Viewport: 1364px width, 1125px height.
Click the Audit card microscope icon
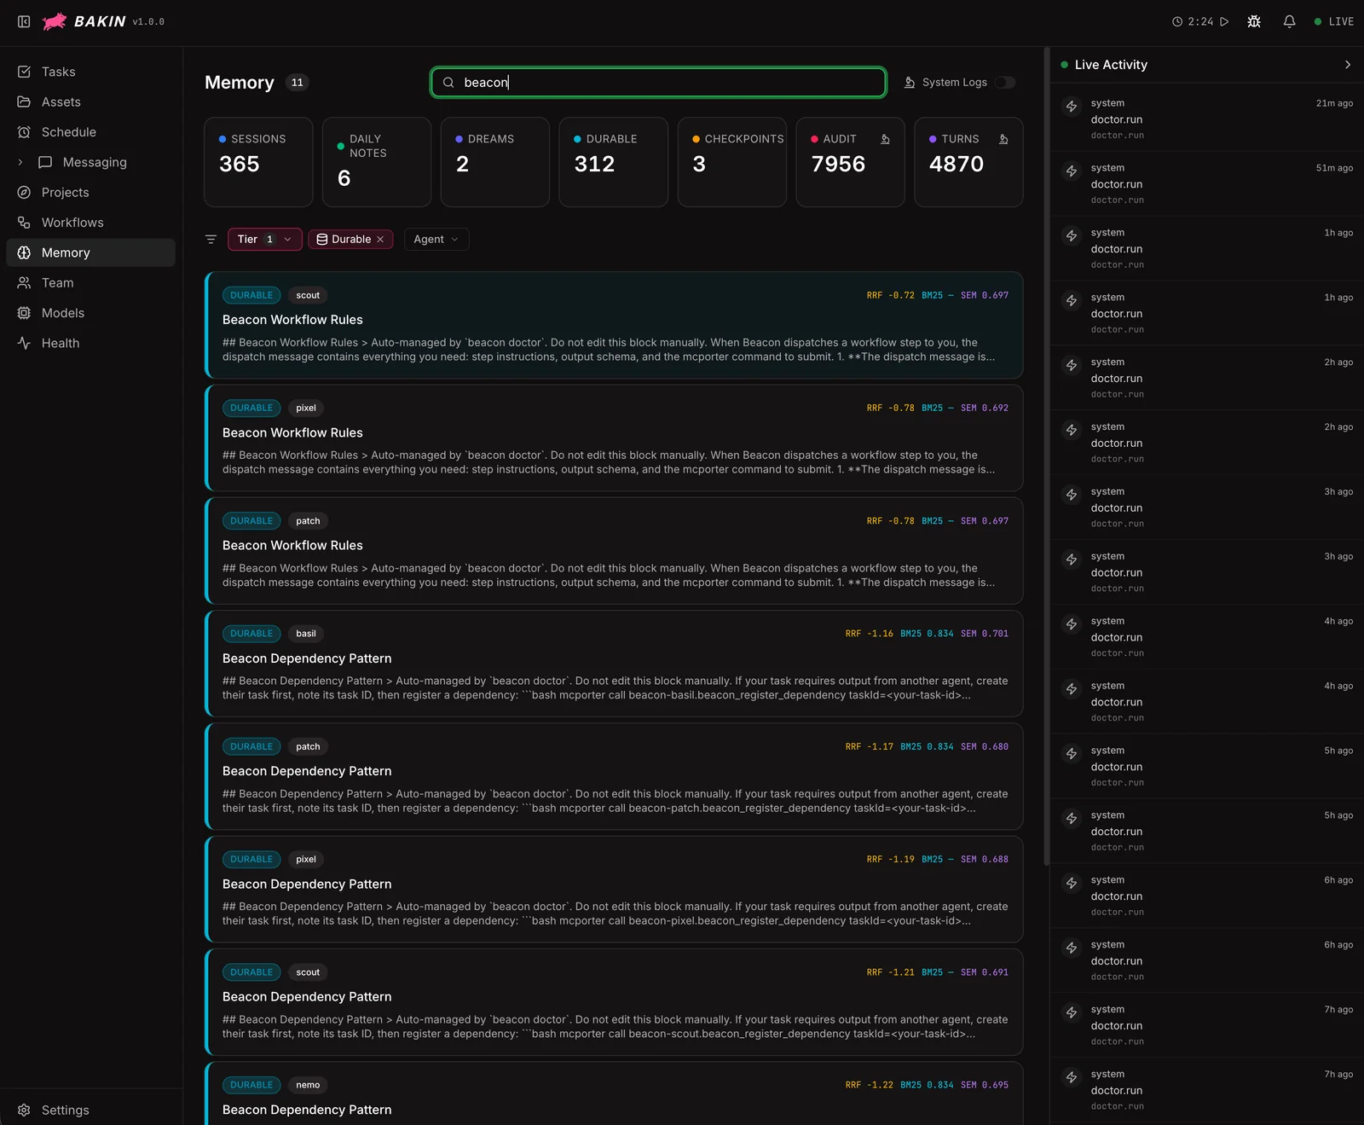pos(885,139)
